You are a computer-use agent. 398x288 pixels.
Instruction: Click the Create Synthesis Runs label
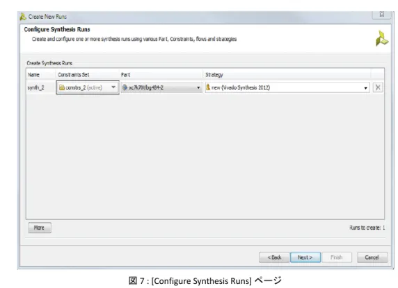pos(49,63)
